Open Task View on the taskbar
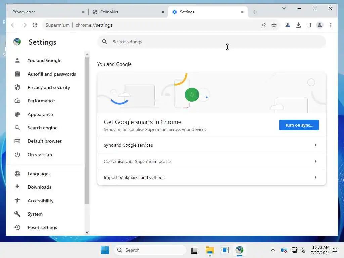This screenshot has width=344, height=258. 194,250
